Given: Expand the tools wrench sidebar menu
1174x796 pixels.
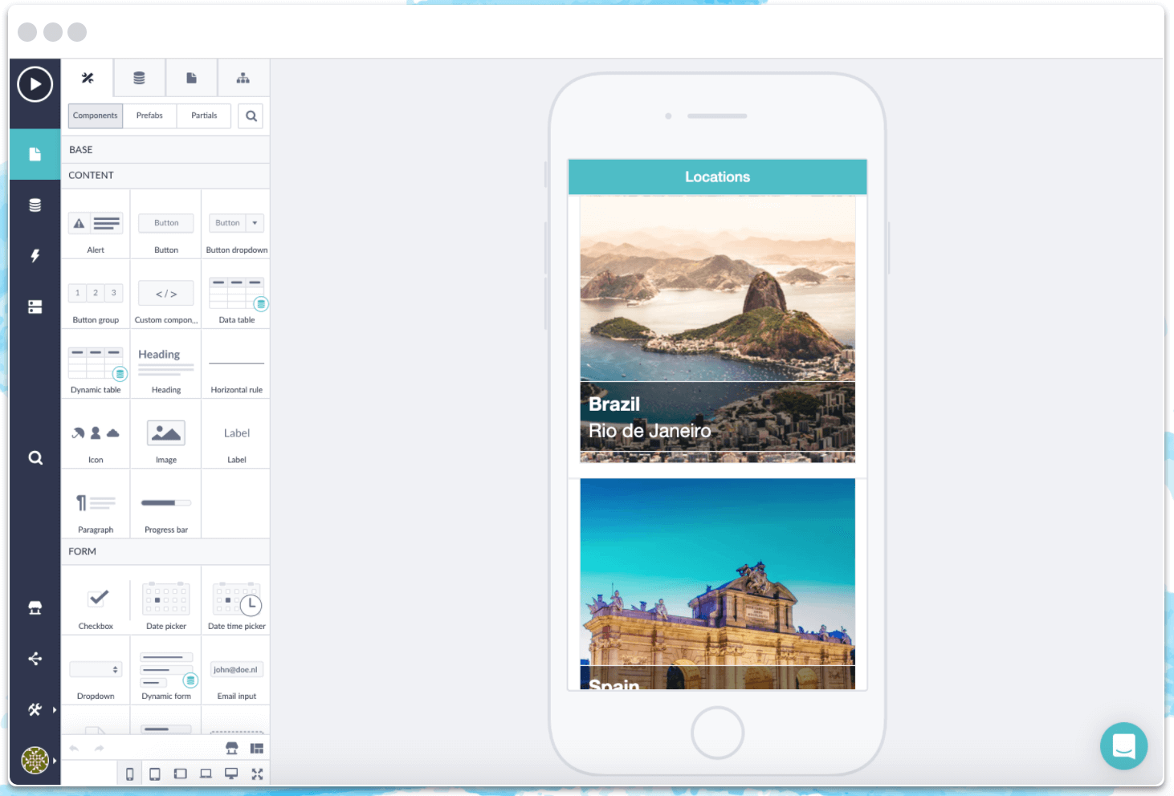Looking at the screenshot, I should 35,709.
